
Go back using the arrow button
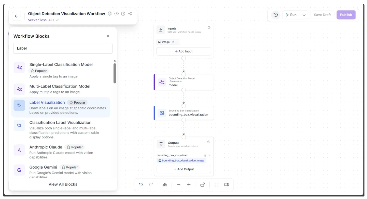(17, 16)
